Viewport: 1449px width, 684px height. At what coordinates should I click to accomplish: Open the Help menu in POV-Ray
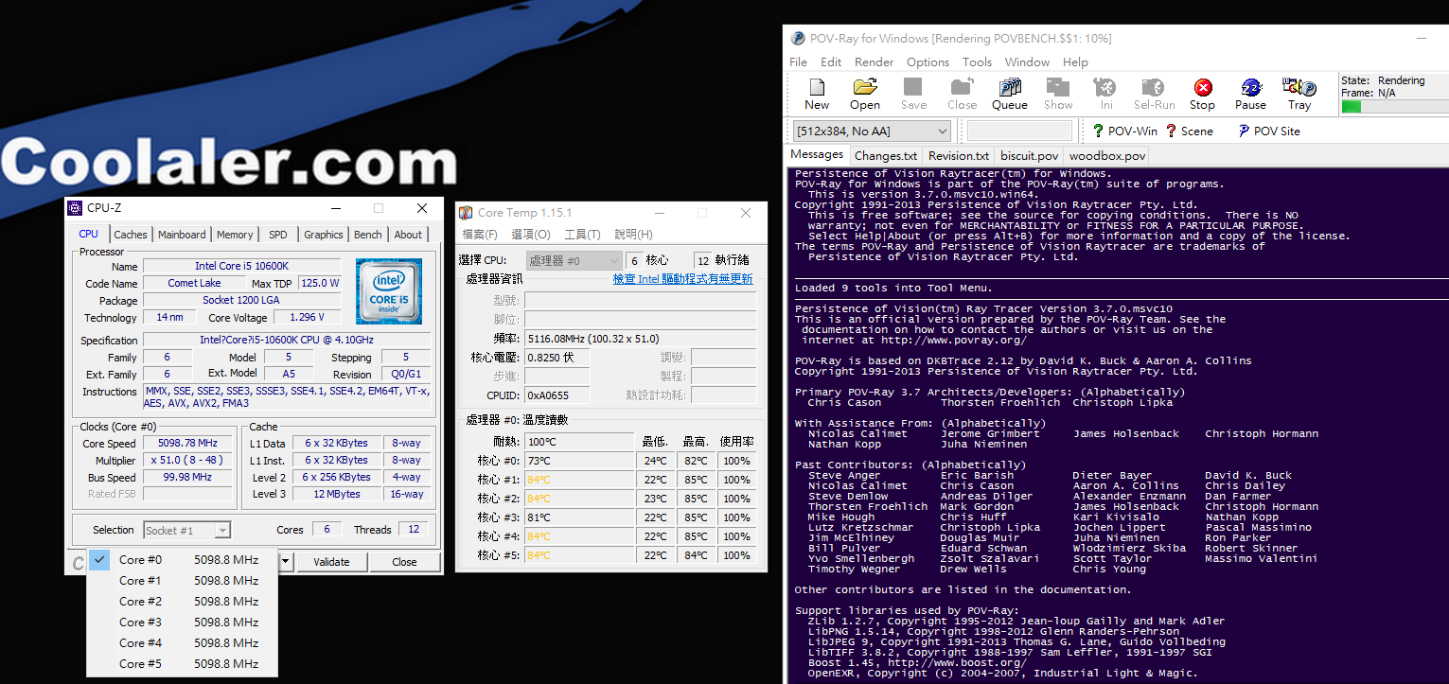coord(1075,61)
